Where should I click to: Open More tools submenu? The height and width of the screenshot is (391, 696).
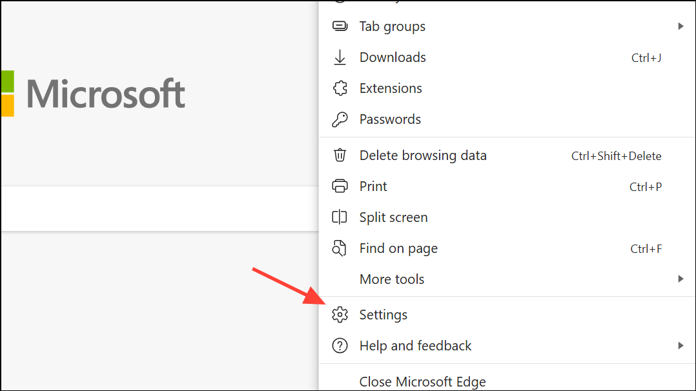507,279
